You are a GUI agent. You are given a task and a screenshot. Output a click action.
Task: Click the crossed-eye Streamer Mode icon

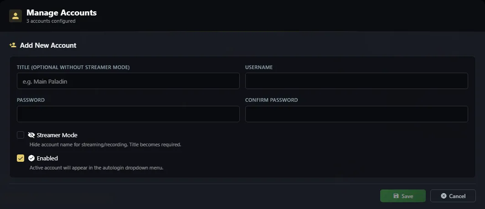(31, 135)
